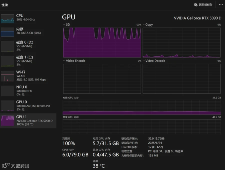The height and width of the screenshot is (170, 225).
Task: Open the Copy engine dropdown chevron
Action: click(143, 25)
